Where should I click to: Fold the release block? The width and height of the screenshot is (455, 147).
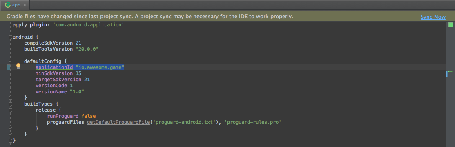(x=11, y=110)
